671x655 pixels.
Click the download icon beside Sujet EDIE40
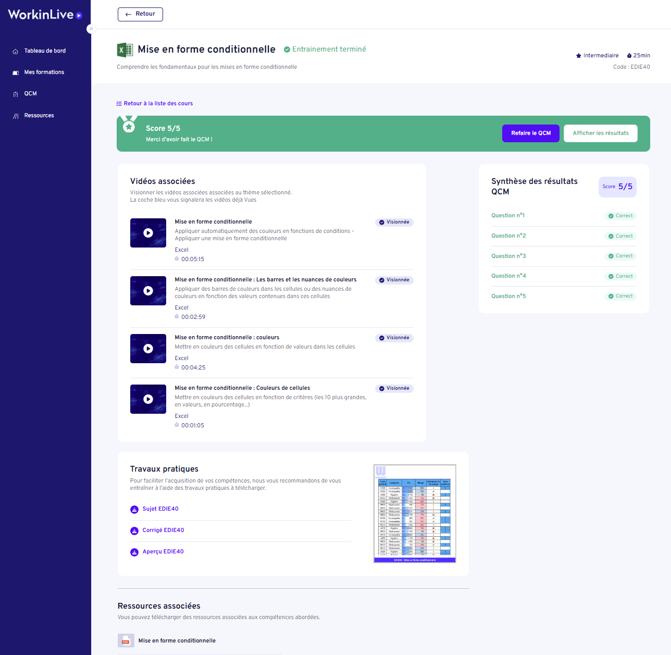(x=134, y=510)
